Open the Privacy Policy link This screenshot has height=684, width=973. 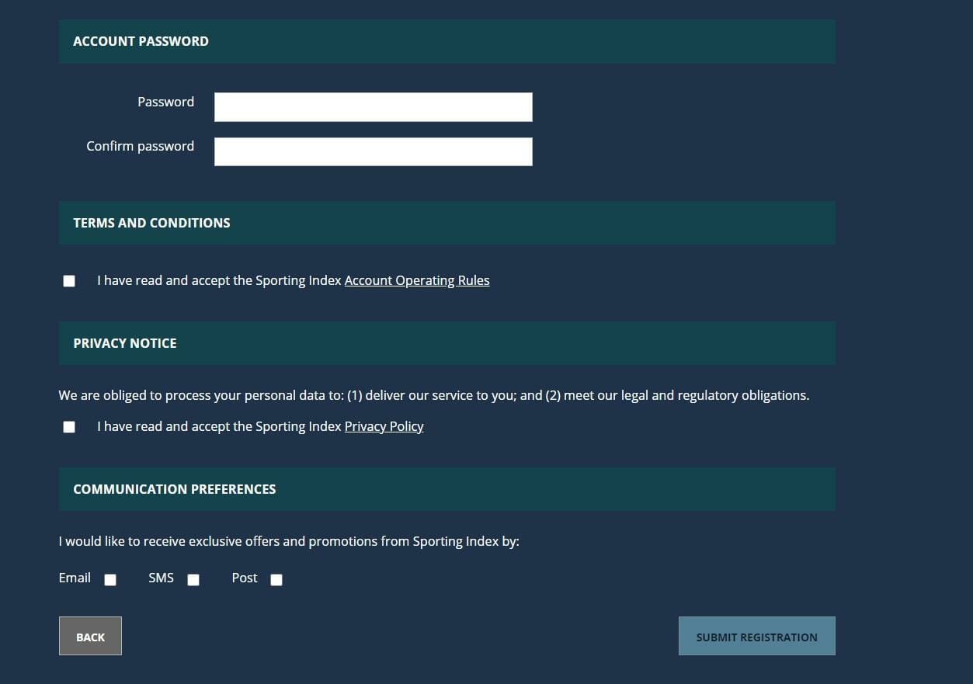coord(384,426)
